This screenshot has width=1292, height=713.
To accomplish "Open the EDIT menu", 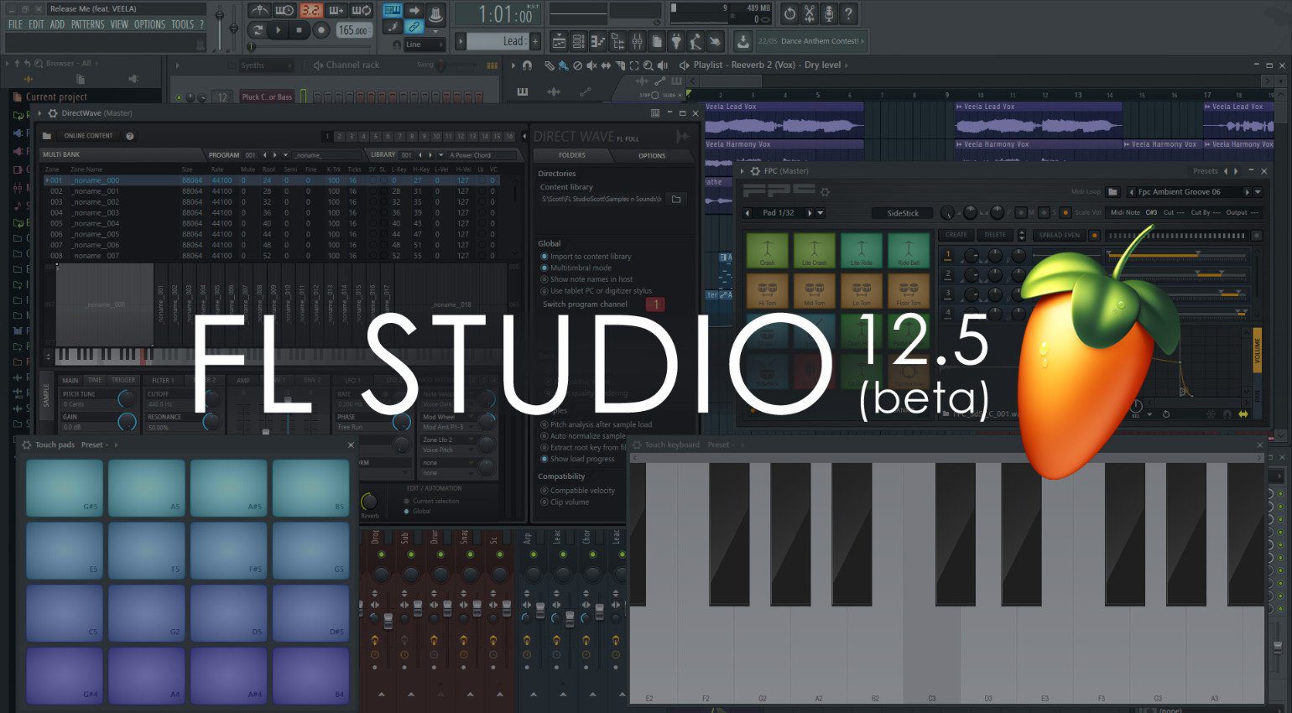I will pos(36,25).
